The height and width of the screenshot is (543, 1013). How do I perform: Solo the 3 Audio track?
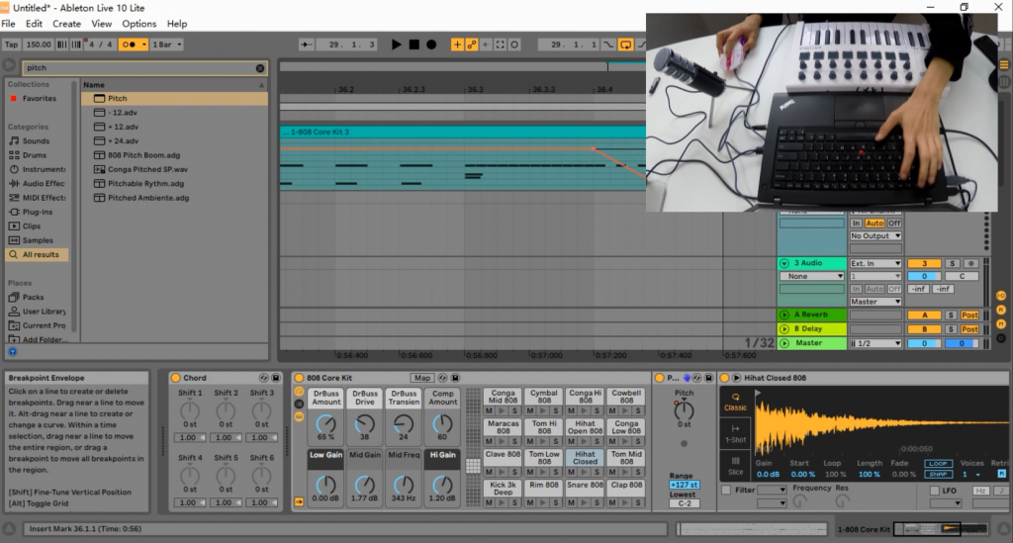click(x=952, y=263)
